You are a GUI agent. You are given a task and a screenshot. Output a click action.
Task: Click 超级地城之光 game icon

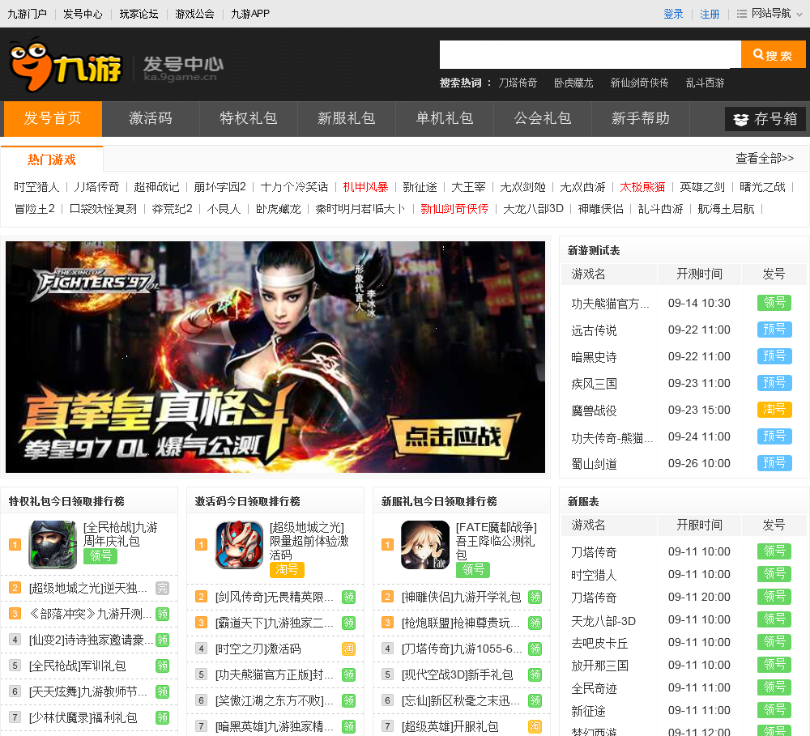pyautogui.click(x=239, y=544)
